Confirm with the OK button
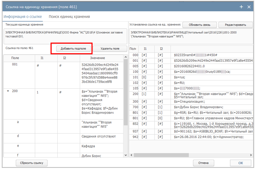Image resolution: width=257 pixels, height=170 pixels. pos(241,163)
